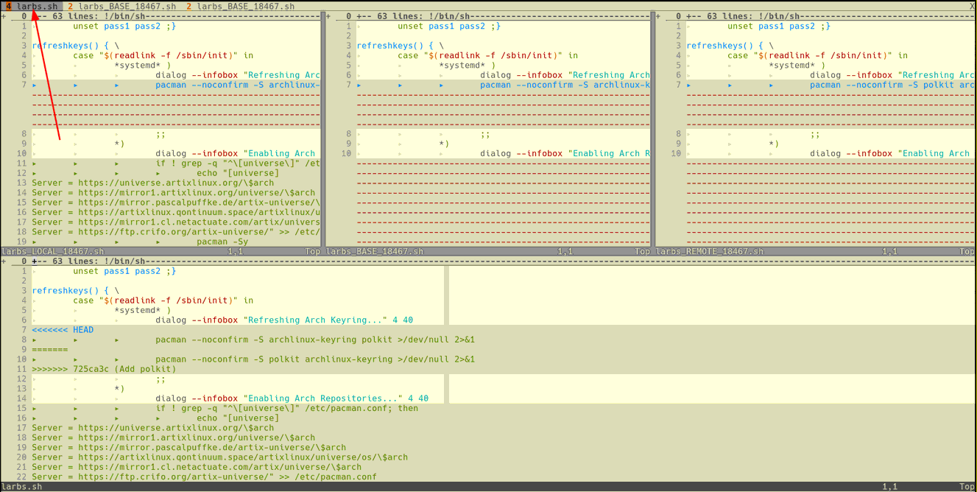Place cursor on the <<<<<<< HEAD marker
The image size is (977, 492).
point(63,330)
